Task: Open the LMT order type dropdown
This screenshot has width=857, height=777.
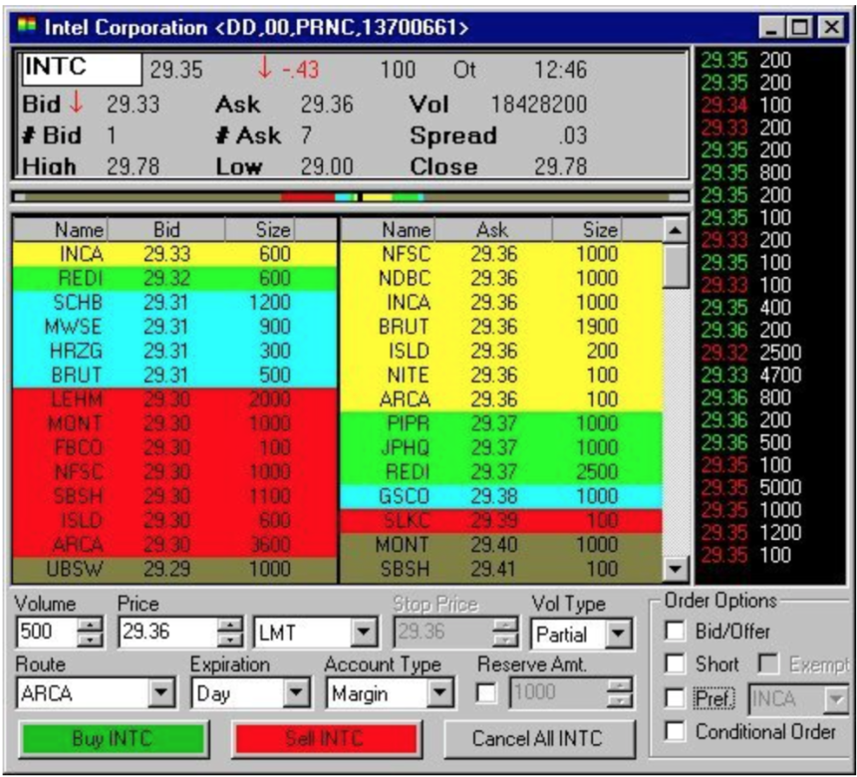Action: pos(365,633)
